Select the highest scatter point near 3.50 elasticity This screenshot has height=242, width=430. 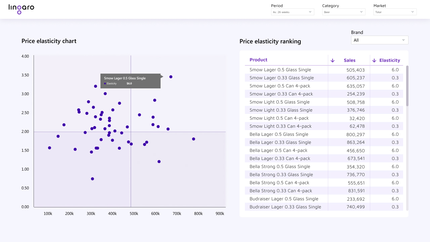(x=171, y=77)
